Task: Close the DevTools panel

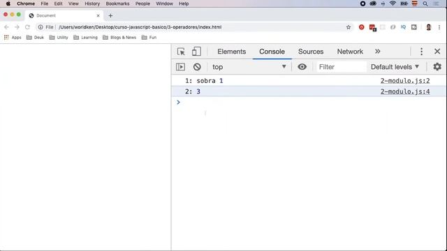Action: [x=437, y=52]
